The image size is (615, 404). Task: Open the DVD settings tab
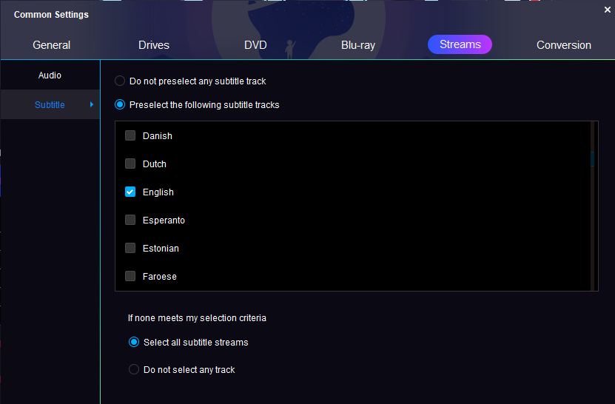[255, 45]
